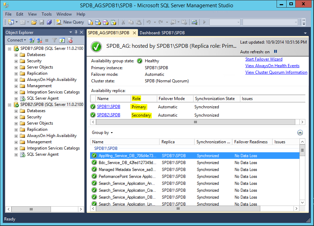Open Analysis Services MDX Query icon
314x226 pixels.
pyautogui.click(x=98, y=22)
